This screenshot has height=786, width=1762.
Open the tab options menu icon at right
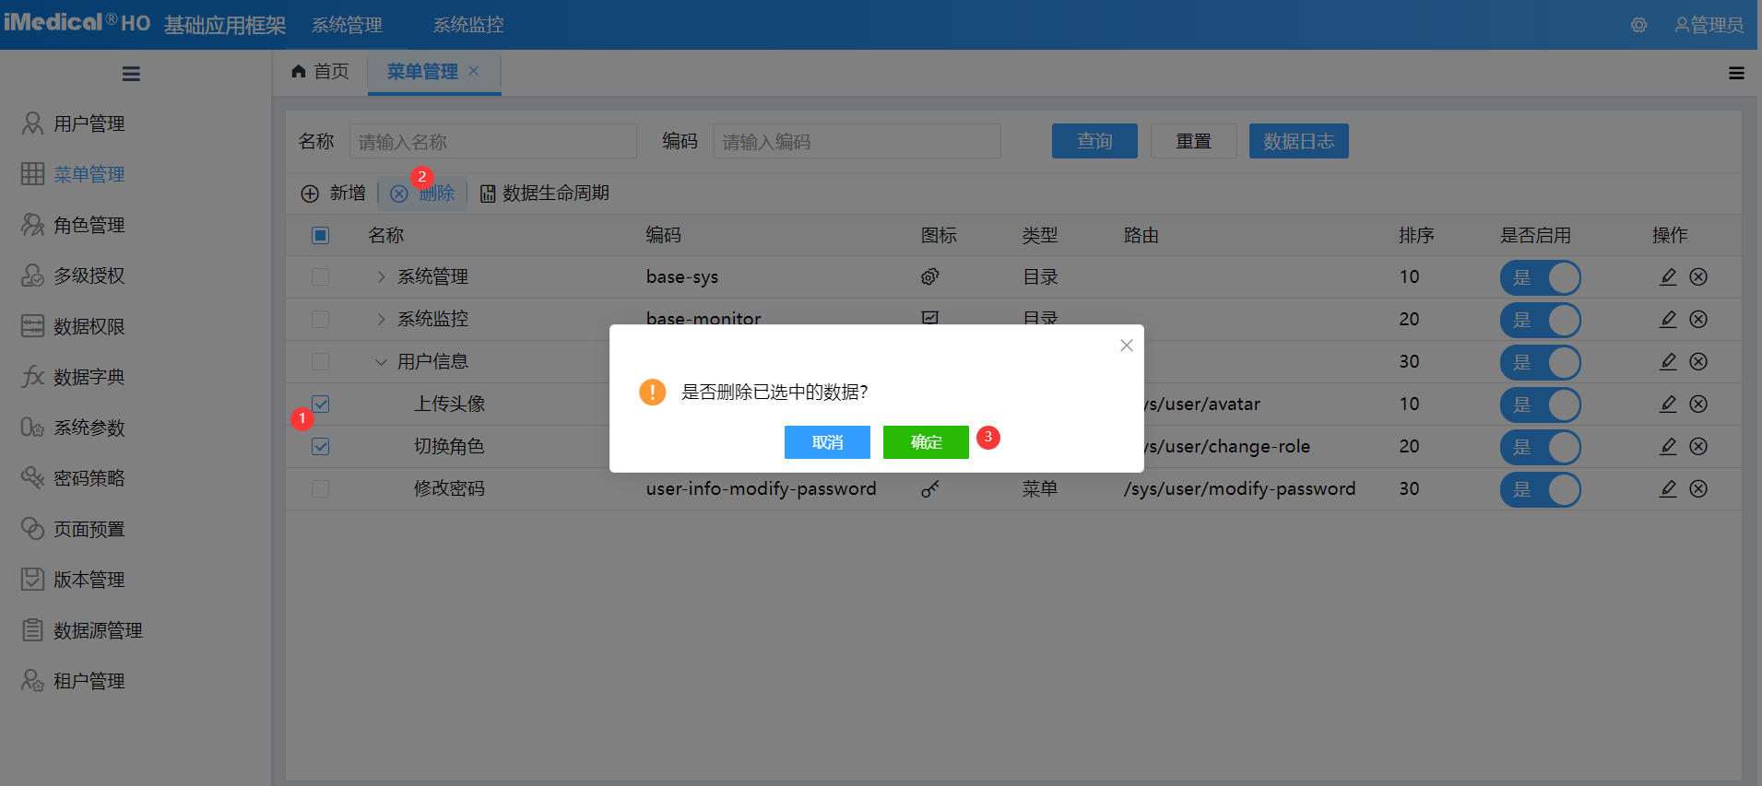(x=1736, y=74)
